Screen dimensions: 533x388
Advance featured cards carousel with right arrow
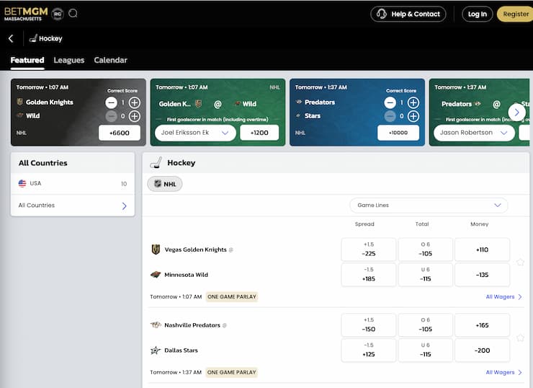tap(516, 112)
